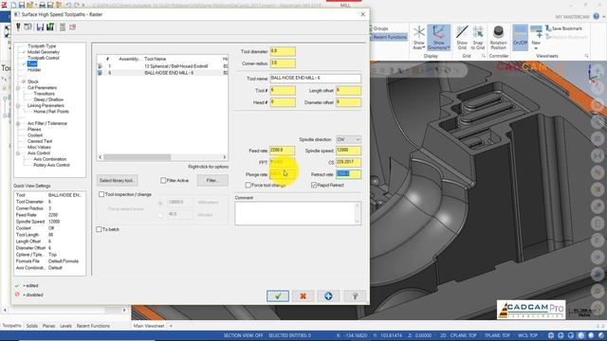This screenshot has height=341, width=607.
Task: Click Show Axes icon in ribbon
Action: [419, 38]
